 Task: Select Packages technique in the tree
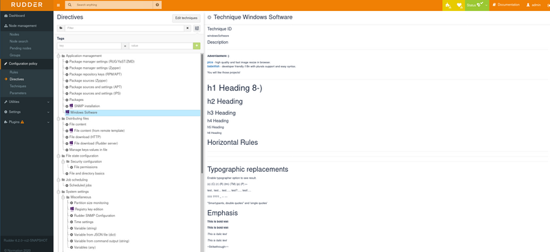point(76,100)
